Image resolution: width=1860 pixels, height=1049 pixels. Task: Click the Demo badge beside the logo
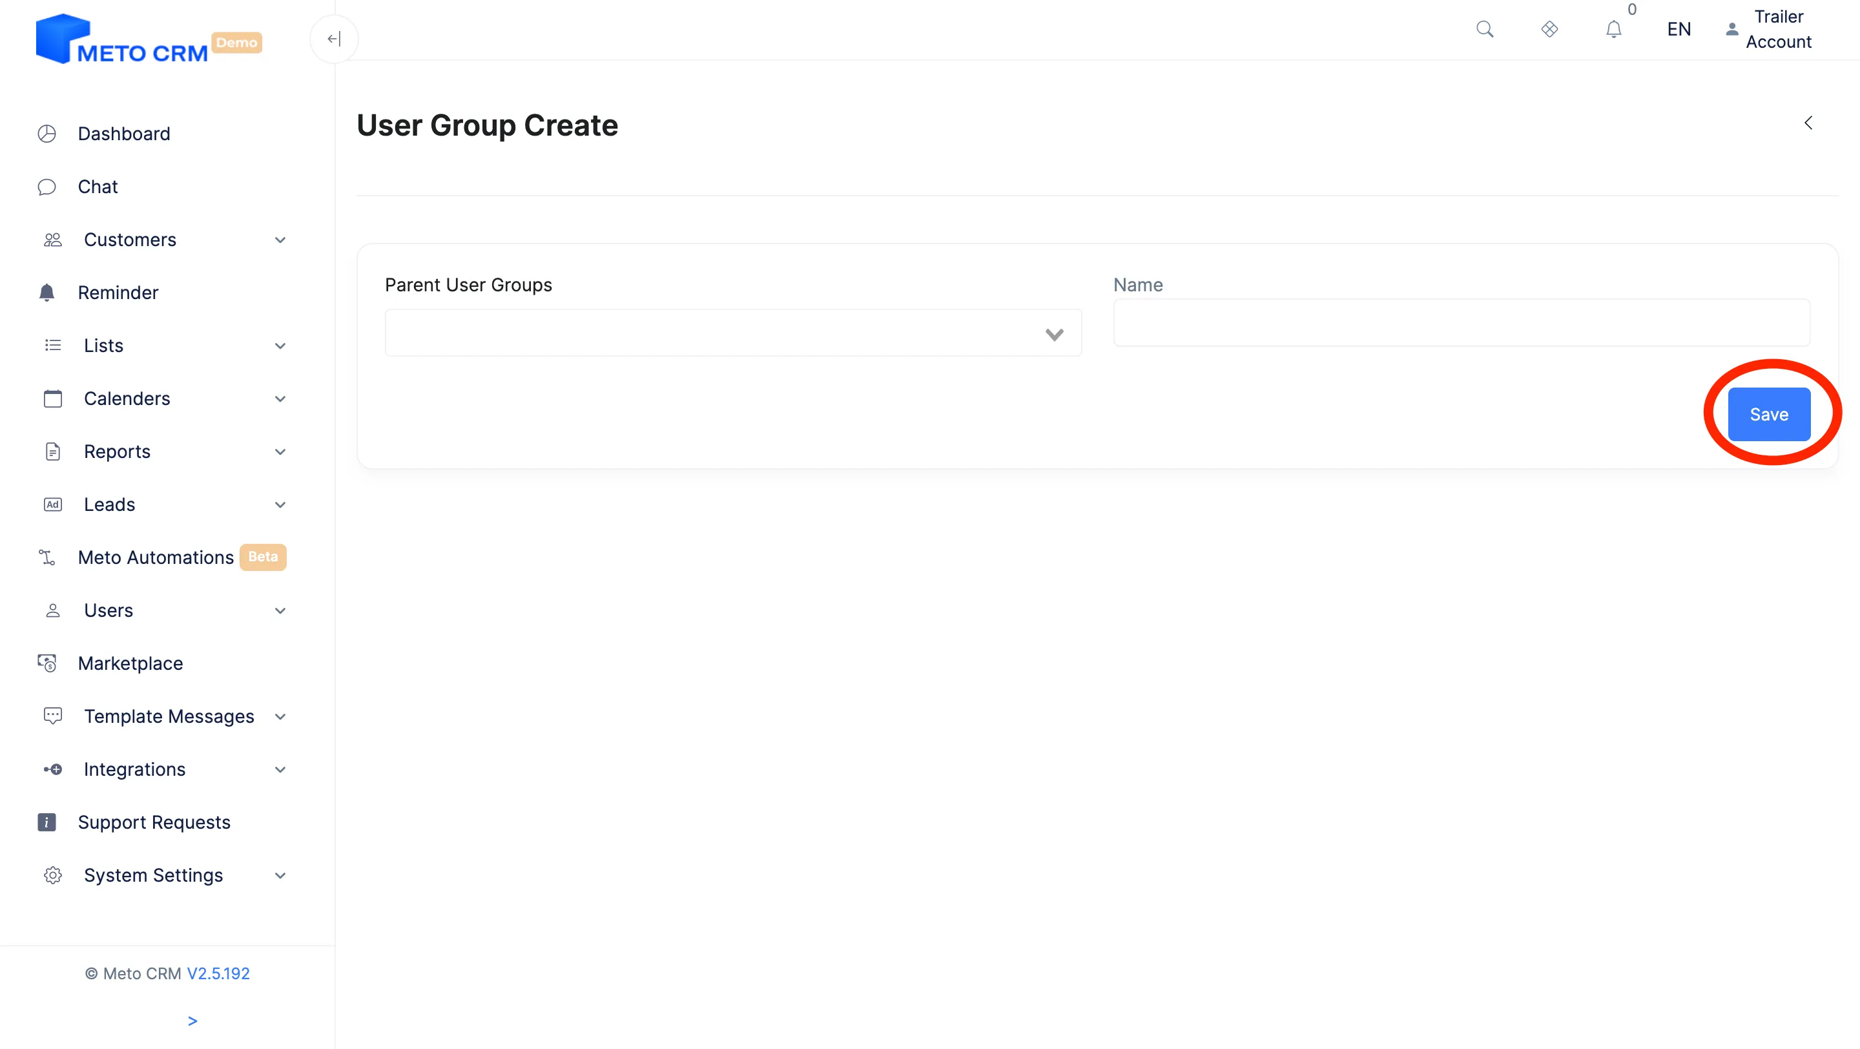tap(236, 43)
